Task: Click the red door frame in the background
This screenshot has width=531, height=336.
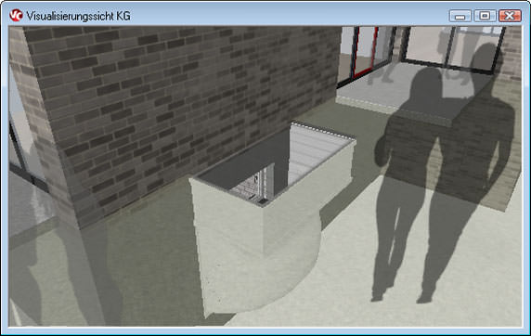Action: coord(365,51)
